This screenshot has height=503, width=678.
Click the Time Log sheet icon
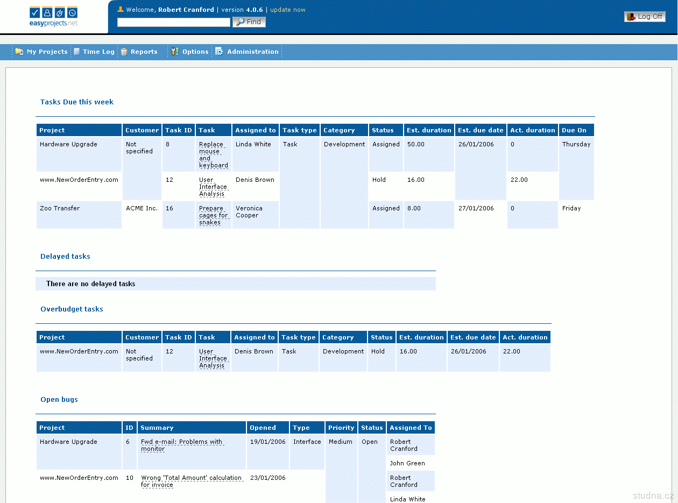pyautogui.click(x=77, y=52)
